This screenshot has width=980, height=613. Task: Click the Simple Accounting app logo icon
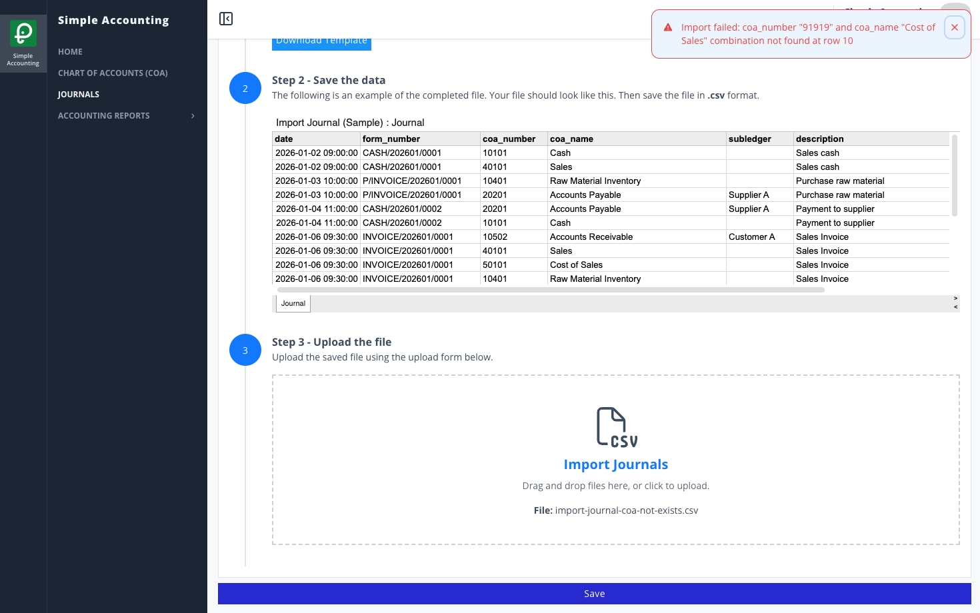[23, 33]
